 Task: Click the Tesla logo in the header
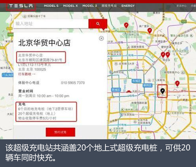click(x=21, y=6)
